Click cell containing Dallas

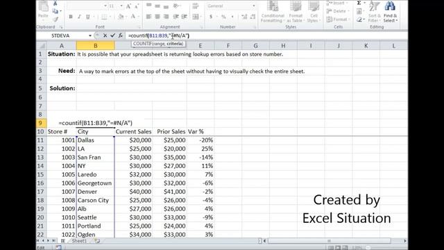pyautogui.click(x=96, y=140)
